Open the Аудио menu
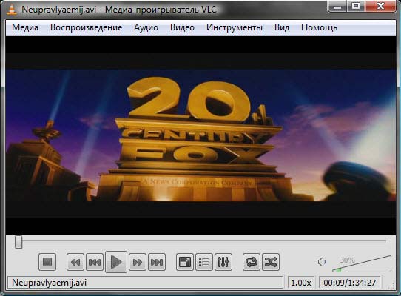The height and width of the screenshot is (296, 401). 146,27
